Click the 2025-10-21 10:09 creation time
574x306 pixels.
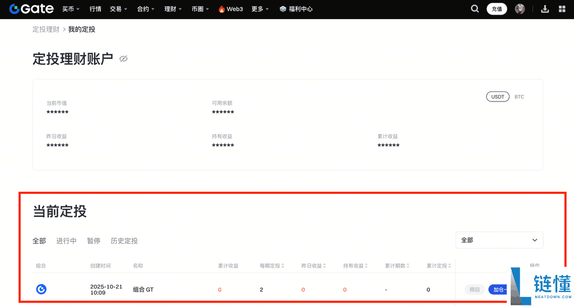(x=106, y=290)
